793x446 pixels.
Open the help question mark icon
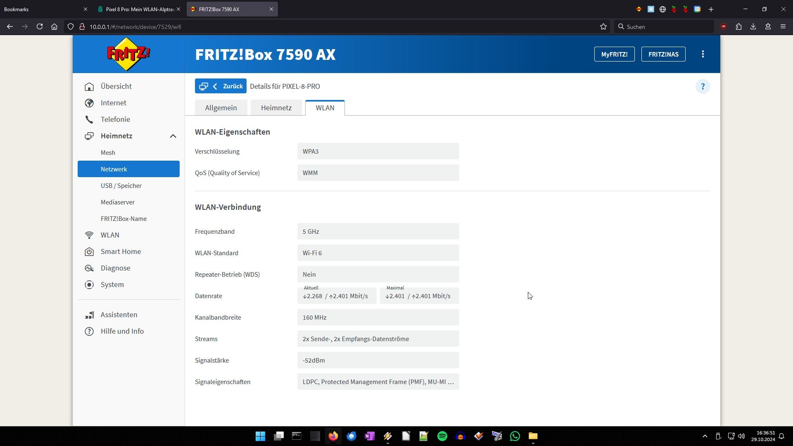(703, 86)
